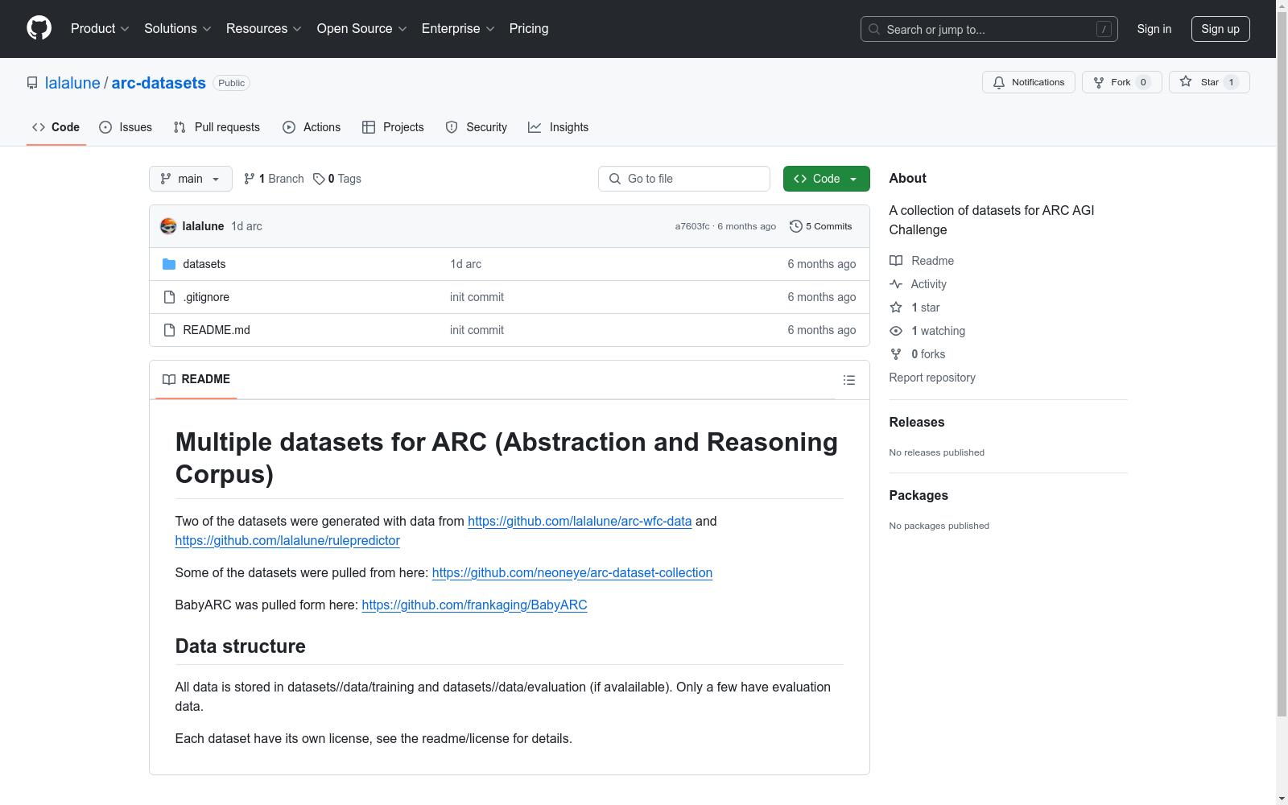The image size is (1288, 805).
Task: Open the .gitignore file
Action: (206, 297)
